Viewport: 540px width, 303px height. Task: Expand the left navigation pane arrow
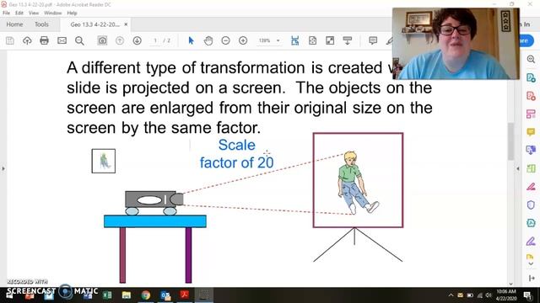[x=3, y=168]
